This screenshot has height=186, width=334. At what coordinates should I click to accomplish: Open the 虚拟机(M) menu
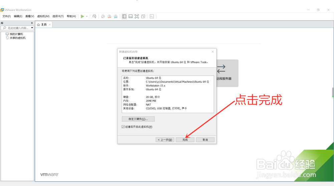tap(43, 16)
